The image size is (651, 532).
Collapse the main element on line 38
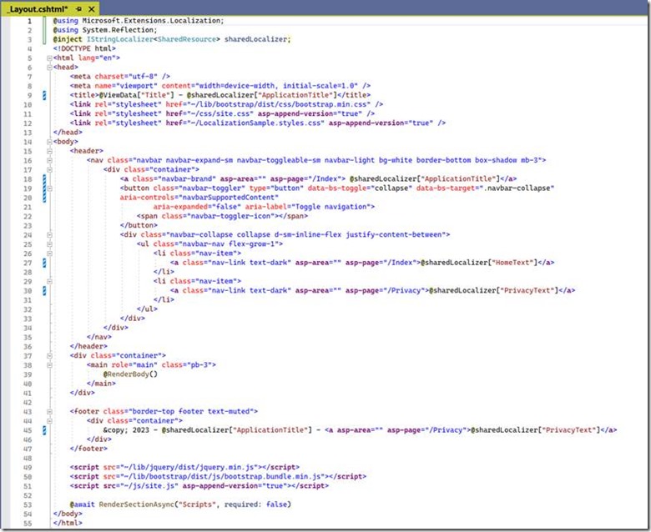pos(49,365)
